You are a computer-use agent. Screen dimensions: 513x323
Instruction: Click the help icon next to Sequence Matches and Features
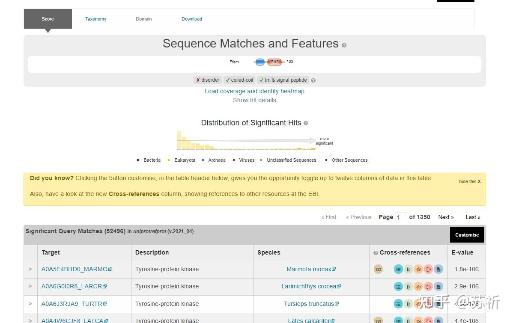(344, 45)
